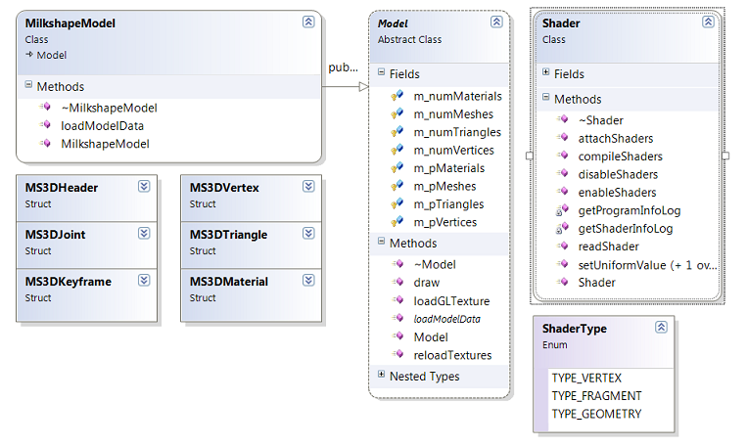Expand the Shader Fields section
The width and height of the screenshot is (747, 447).
[x=546, y=71]
